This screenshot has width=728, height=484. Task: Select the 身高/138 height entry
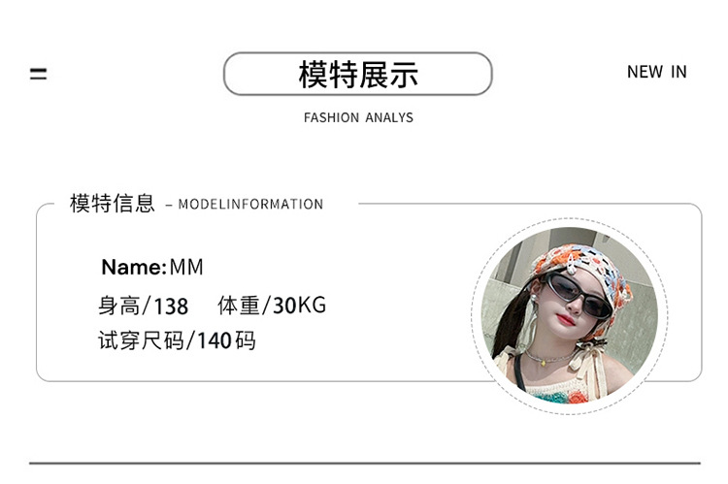[143, 306]
